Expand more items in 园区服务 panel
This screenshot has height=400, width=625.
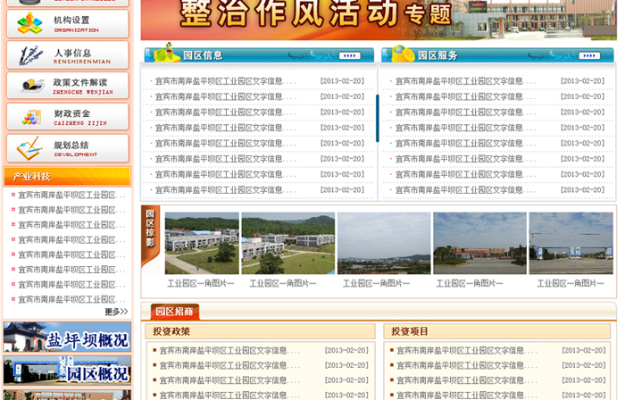[x=588, y=55]
